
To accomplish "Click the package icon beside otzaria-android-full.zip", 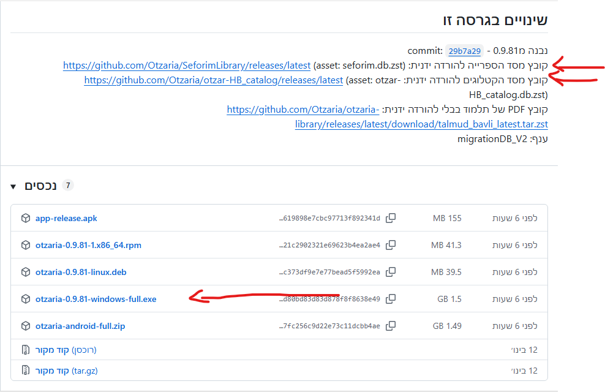I will [x=26, y=326].
